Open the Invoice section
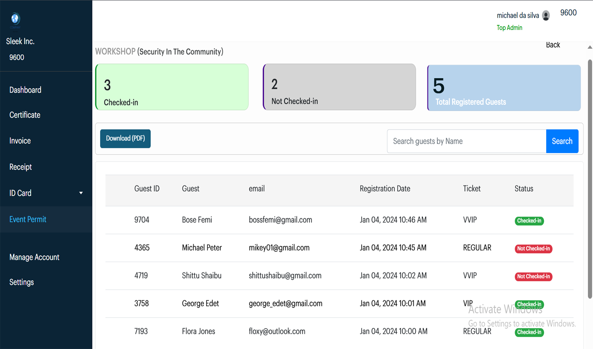This screenshot has height=349, width=593. pos(20,141)
